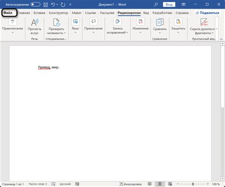This screenshot has width=225, height=187.
Task: Expand the Запись исправлений dropdown arrow
Action: [127, 33]
